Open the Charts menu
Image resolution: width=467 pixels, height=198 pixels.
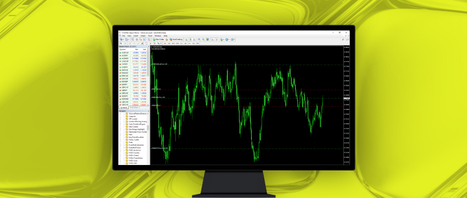pos(143,36)
